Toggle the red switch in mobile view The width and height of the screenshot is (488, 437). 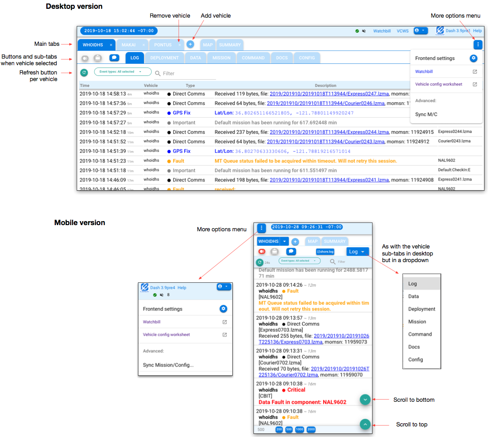[262, 252]
